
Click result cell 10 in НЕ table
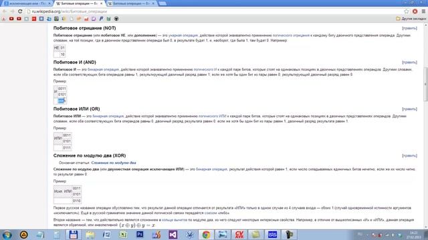point(62,55)
